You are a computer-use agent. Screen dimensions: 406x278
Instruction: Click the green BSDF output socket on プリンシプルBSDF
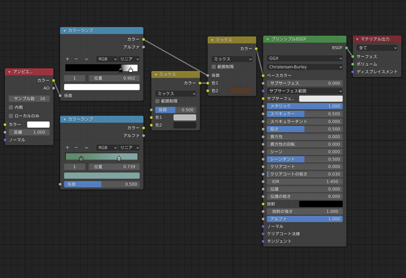point(347,48)
